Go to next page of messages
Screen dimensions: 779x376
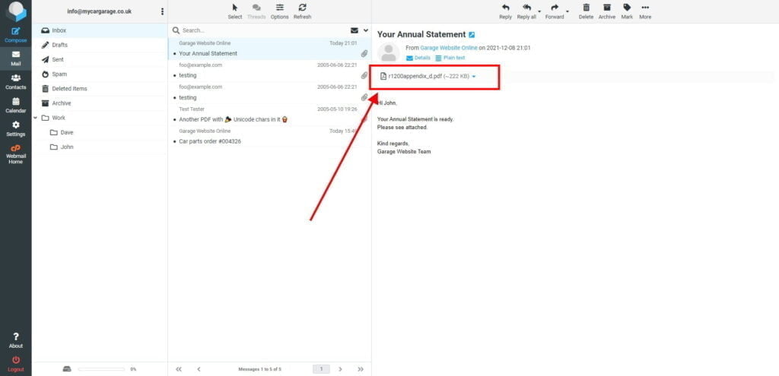coord(340,369)
